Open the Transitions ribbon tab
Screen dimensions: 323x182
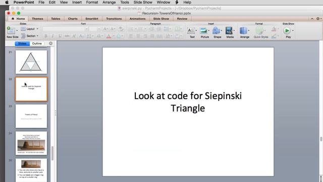(114, 19)
